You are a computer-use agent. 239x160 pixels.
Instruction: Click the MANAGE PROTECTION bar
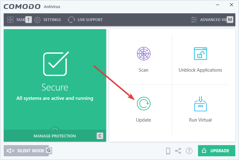(x=55, y=136)
